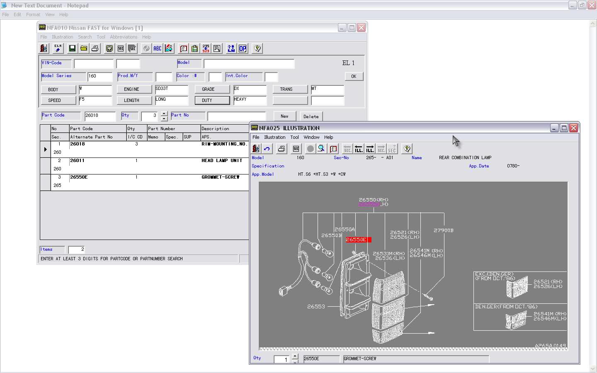Click the 235/523 number sort icon
Viewport: 597px width, 373px height.
point(206,48)
